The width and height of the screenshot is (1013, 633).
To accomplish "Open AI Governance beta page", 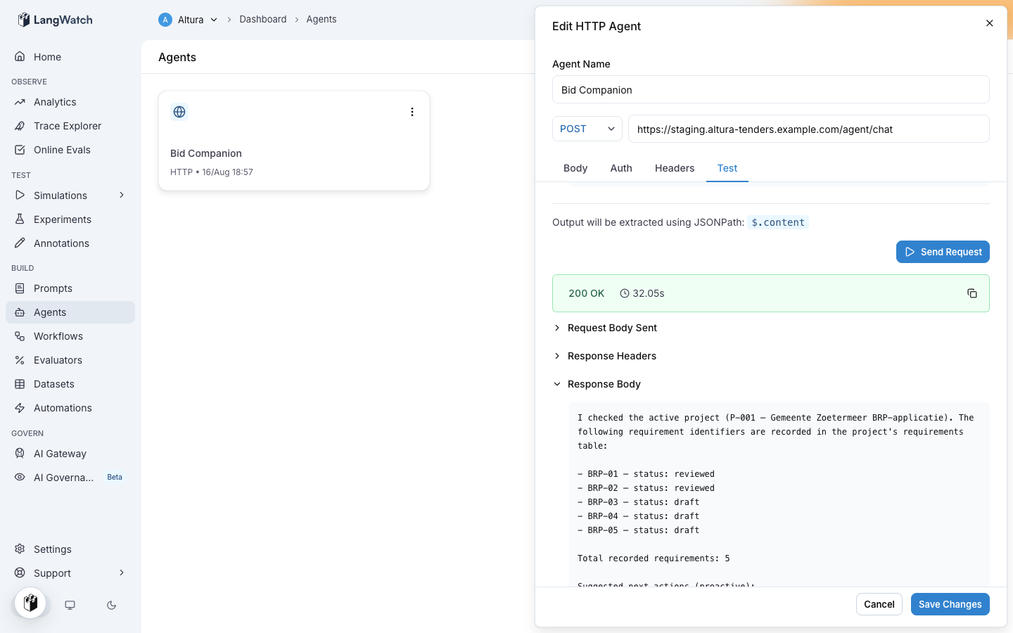I will (70, 478).
